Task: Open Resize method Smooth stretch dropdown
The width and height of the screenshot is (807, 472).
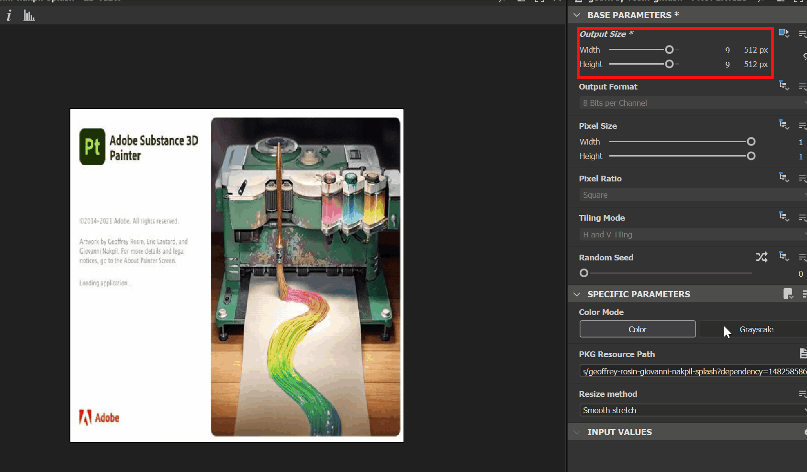Action: 693,410
